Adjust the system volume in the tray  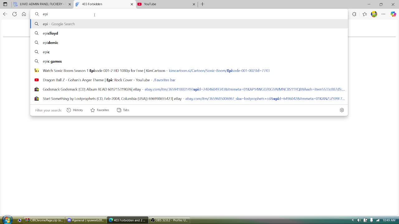tap(359, 220)
